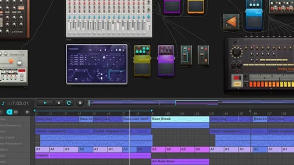Select the Filter Frequency automation track header
Image resolution: width=294 pixels, height=165 pixels.
(15, 125)
